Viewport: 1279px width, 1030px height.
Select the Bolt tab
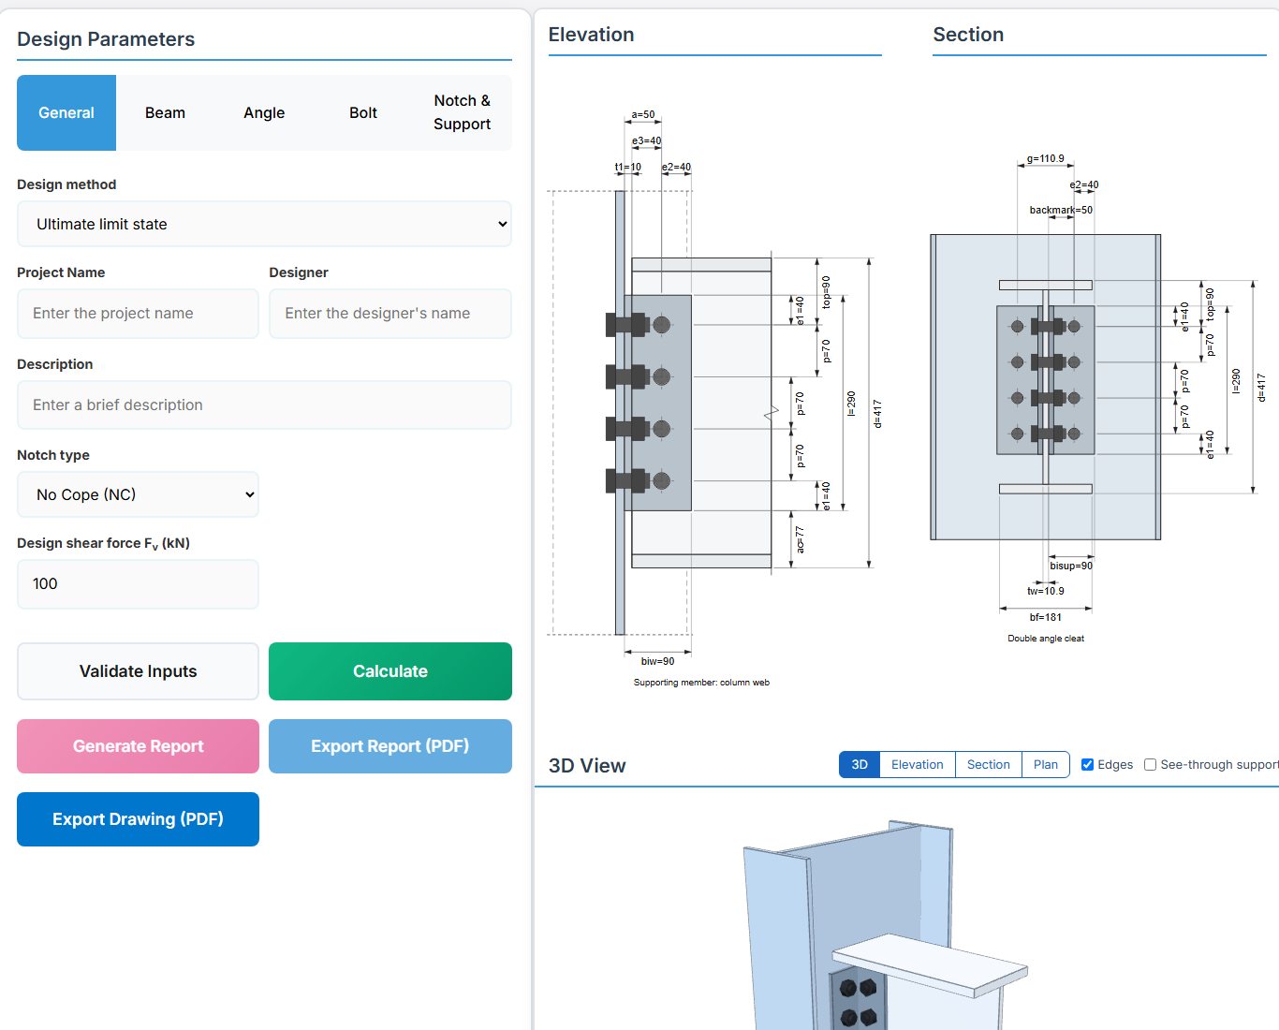pyautogui.click(x=363, y=112)
